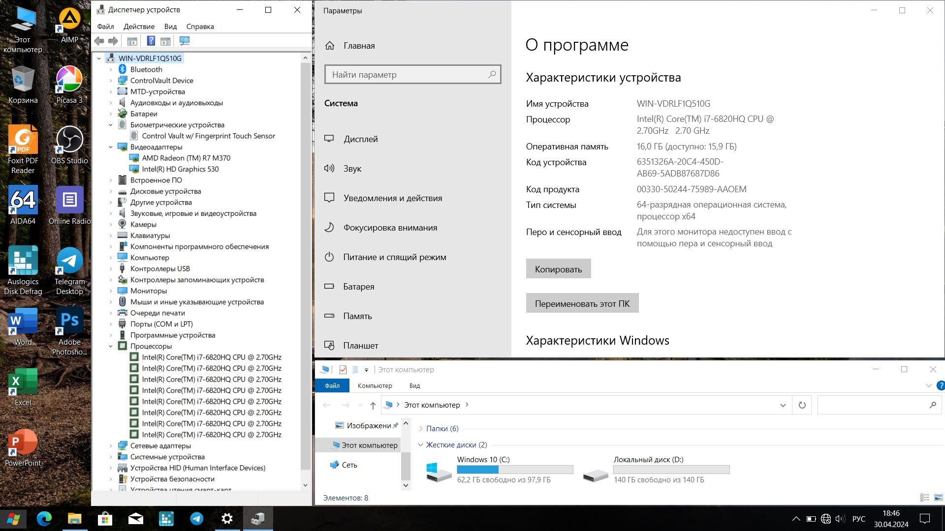Click Edge browser icon on taskbar

tap(44, 518)
